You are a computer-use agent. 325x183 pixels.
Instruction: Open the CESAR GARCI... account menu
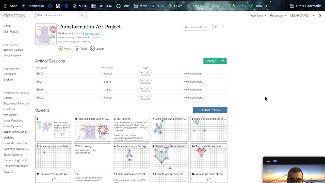(302, 16)
